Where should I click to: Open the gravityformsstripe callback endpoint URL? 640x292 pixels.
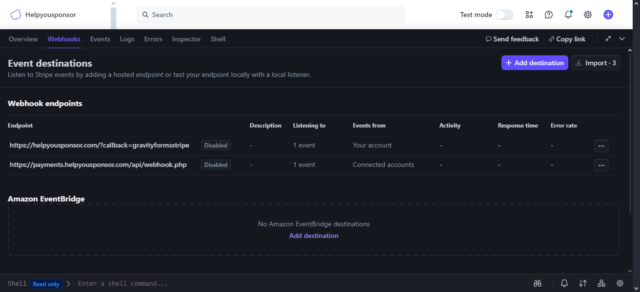[x=100, y=145]
